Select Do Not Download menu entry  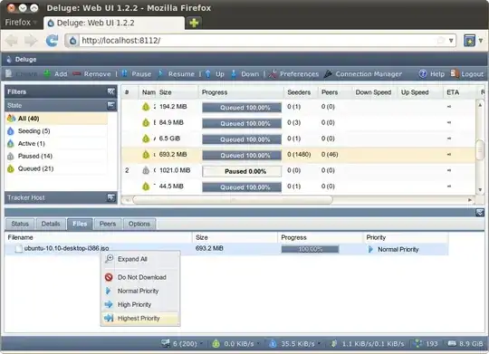[140, 277]
